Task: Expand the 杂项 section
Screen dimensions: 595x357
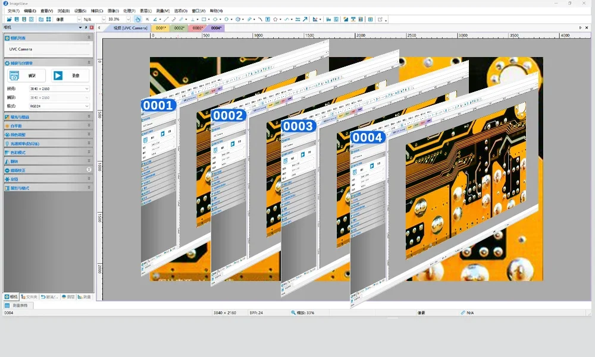Action: (48, 179)
